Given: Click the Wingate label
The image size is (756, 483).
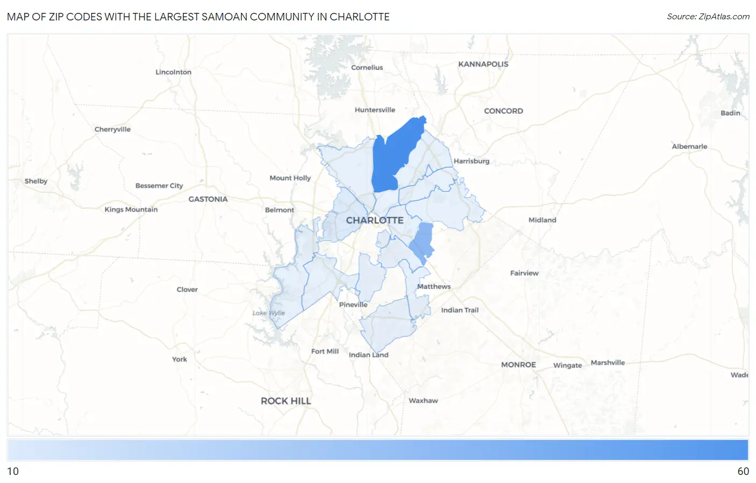Looking at the screenshot, I should tap(567, 365).
